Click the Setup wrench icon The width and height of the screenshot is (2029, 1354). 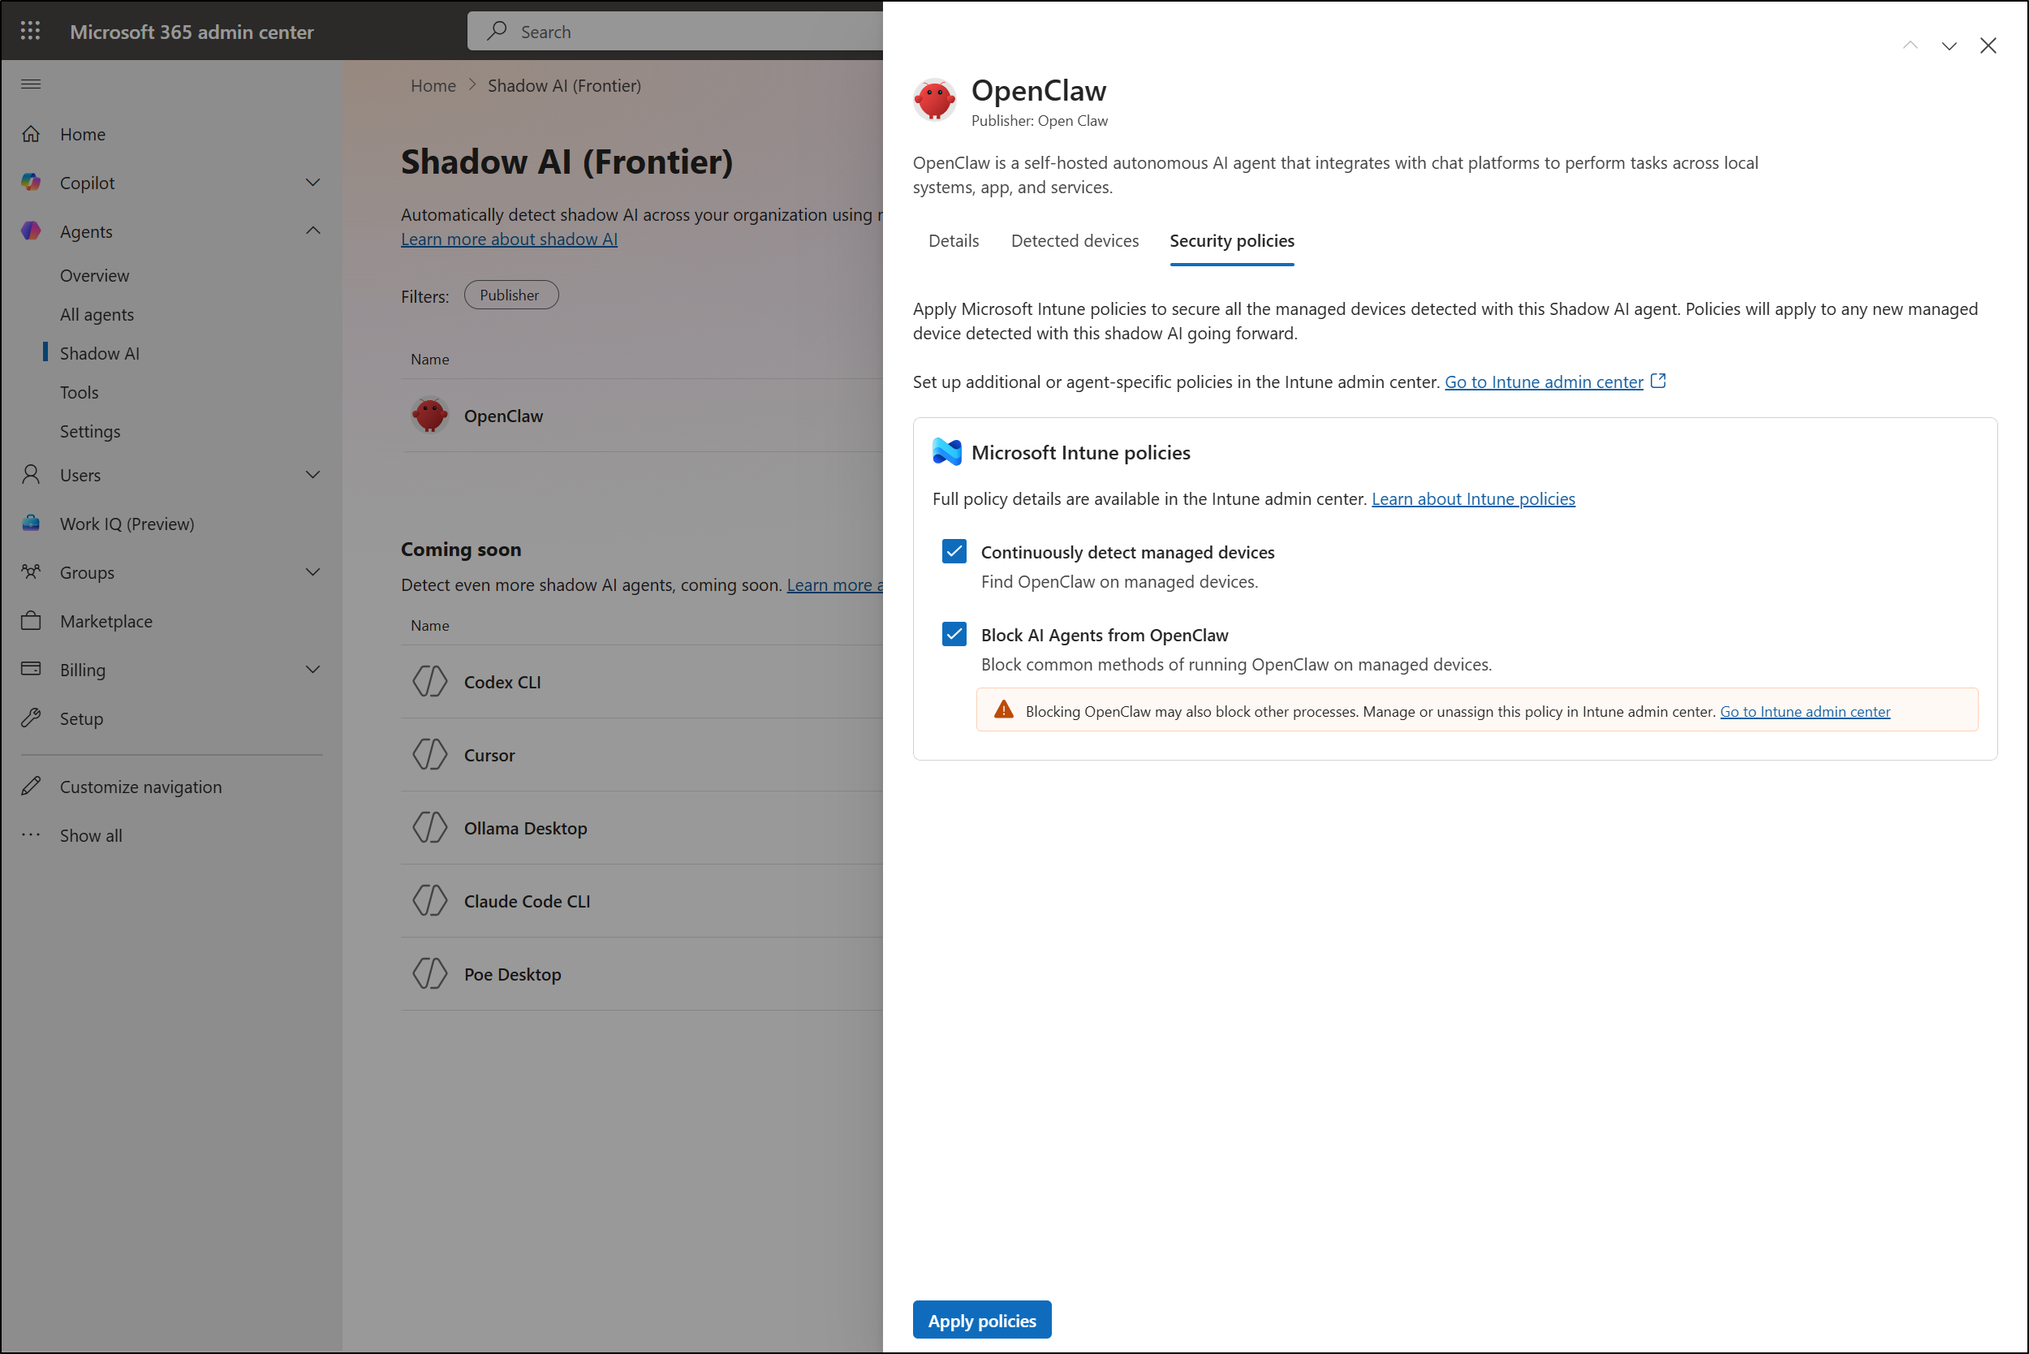pyautogui.click(x=31, y=718)
